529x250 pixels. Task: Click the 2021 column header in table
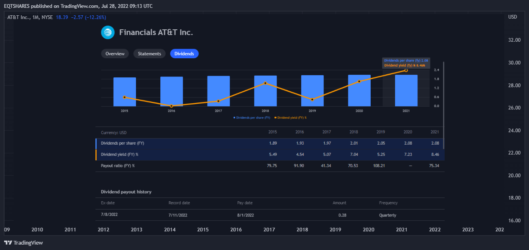(435, 132)
